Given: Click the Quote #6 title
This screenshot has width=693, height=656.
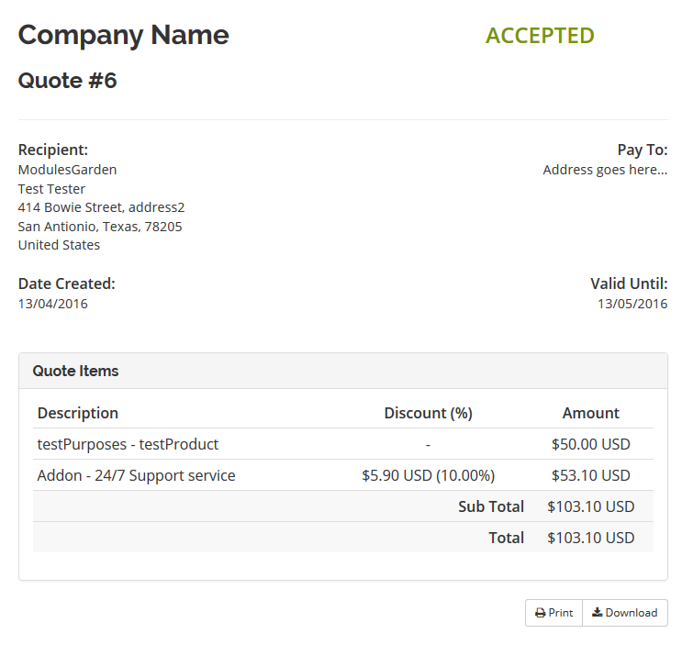Looking at the screenshot, I should (67, 81).
